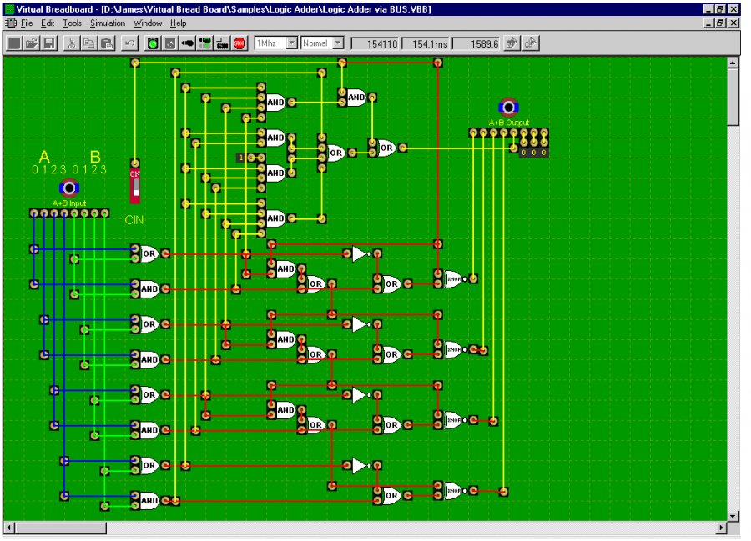
Task: Open the File menu
Action: point(27,23)
